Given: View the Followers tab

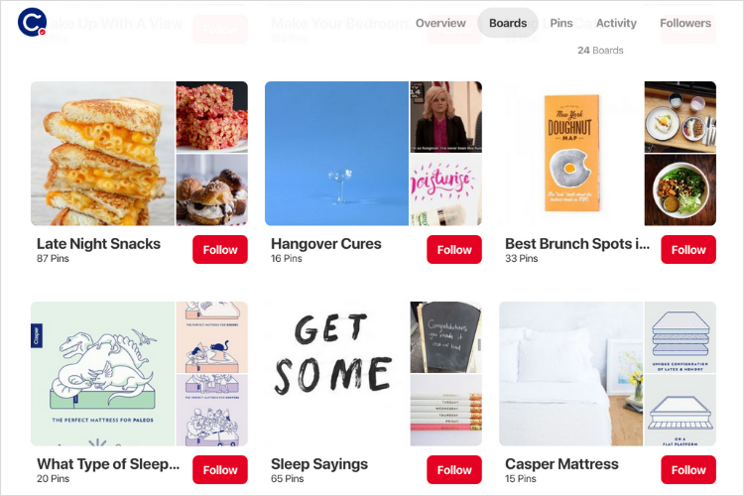Looking at the screenshot, I should pyautogui.click(x=685, y=23).
